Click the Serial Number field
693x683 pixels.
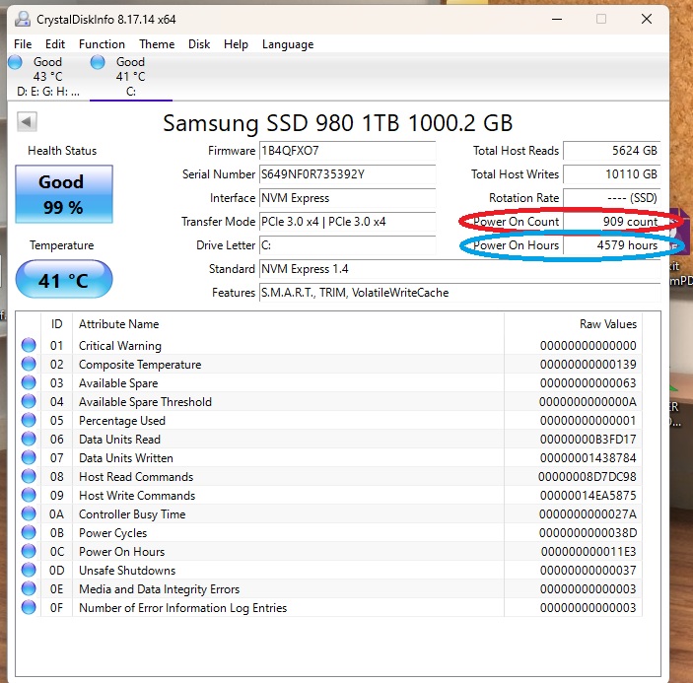347,174
